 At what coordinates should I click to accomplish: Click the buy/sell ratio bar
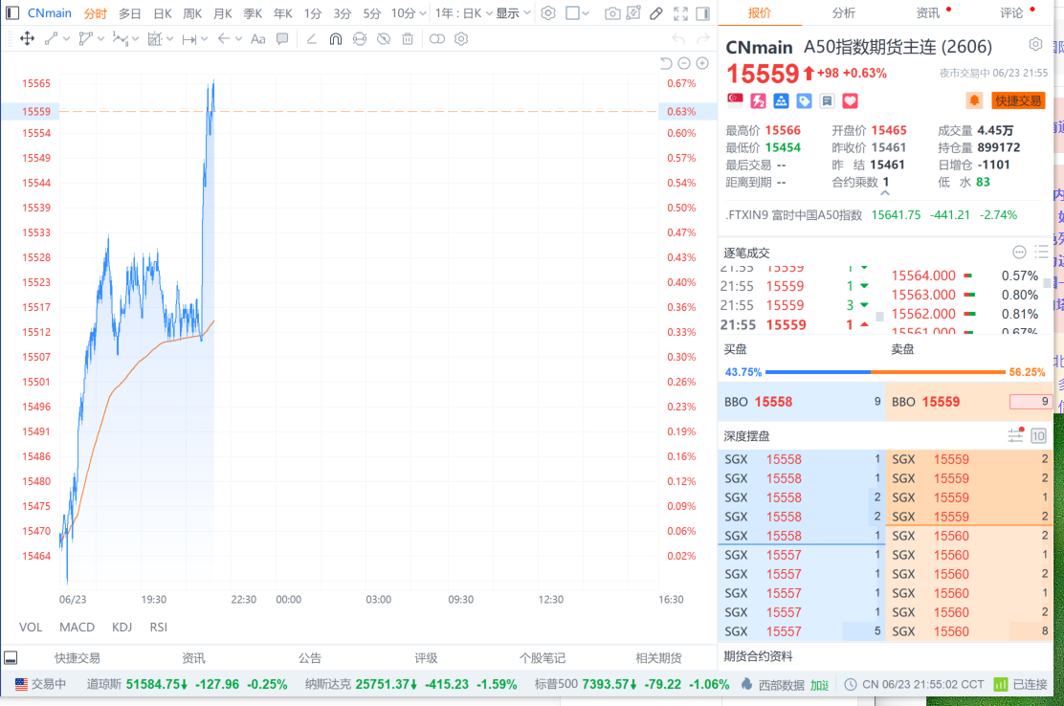(x=885, y=371)
